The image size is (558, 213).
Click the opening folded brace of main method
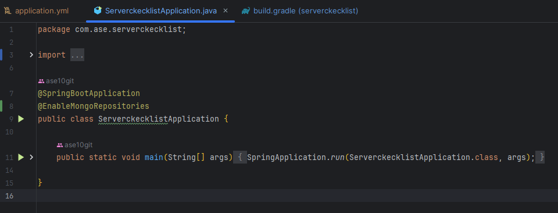(x=240, y=157)
